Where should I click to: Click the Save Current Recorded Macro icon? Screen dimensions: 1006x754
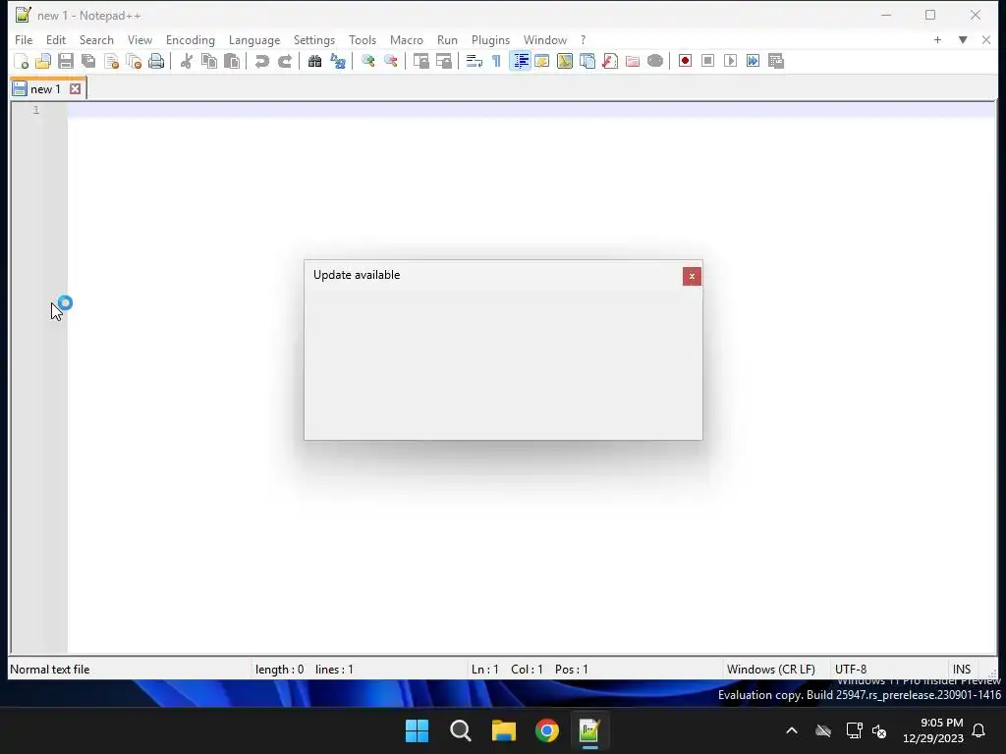point(776,61)
